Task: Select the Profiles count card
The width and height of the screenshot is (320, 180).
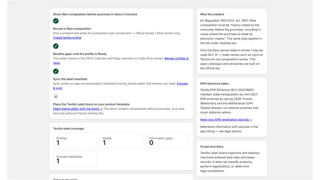Action: [x=75, y=140]
